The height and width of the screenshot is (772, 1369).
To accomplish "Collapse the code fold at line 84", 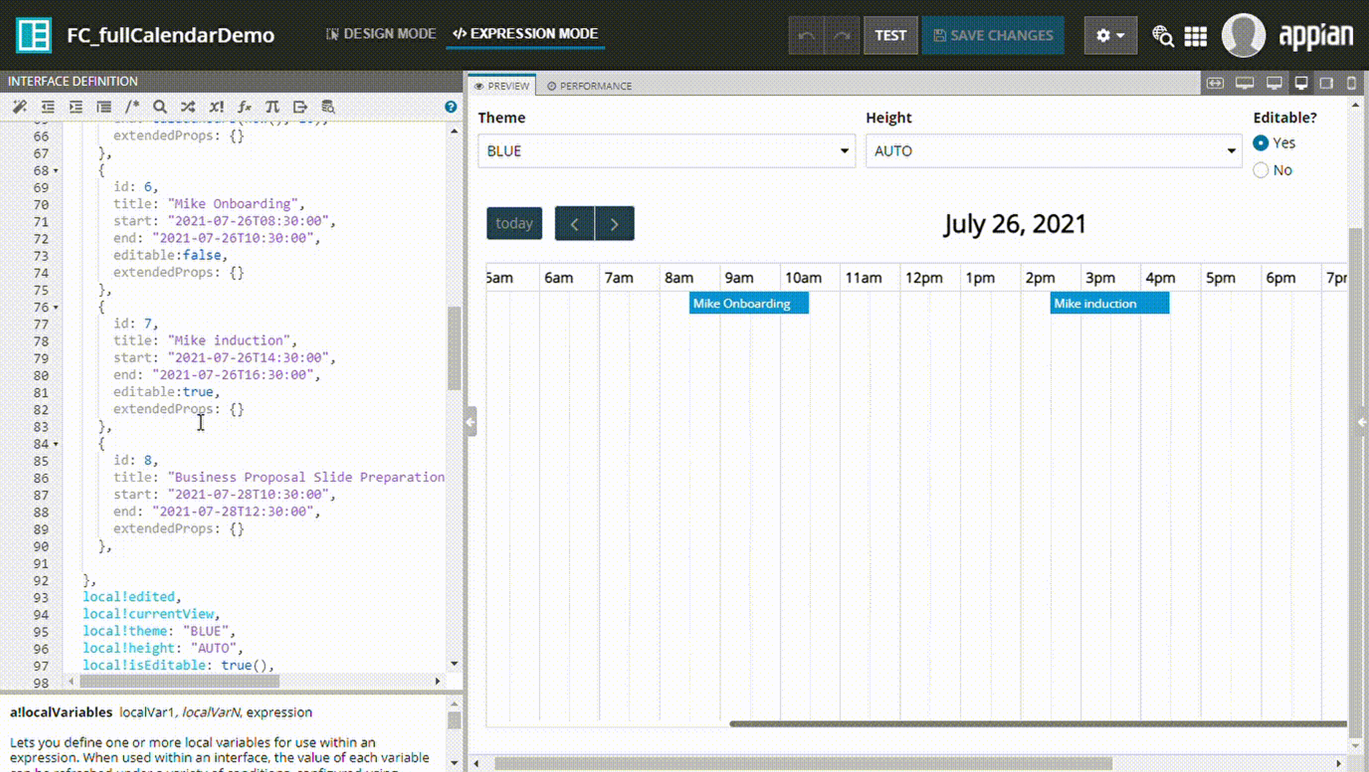I will click(56, 444).
